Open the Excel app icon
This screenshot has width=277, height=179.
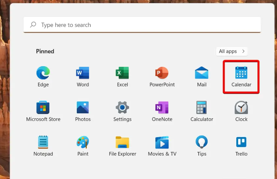(122, 73)
